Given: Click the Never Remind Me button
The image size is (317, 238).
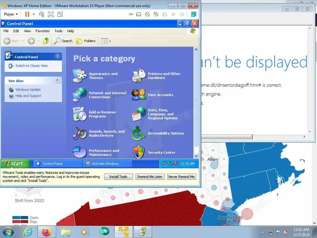Looking at the screenshot, I should (181, 177).
